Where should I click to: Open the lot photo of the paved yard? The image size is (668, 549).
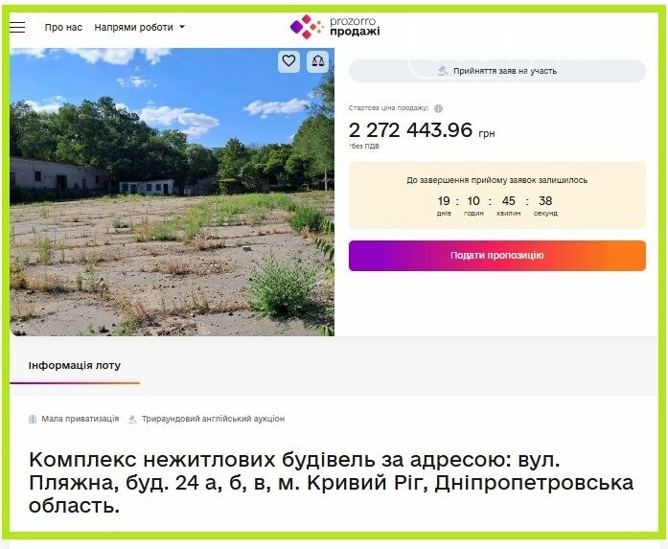coord(173,192)
